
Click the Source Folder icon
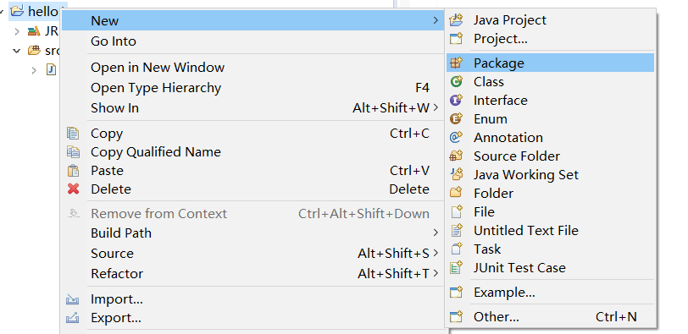457,156
